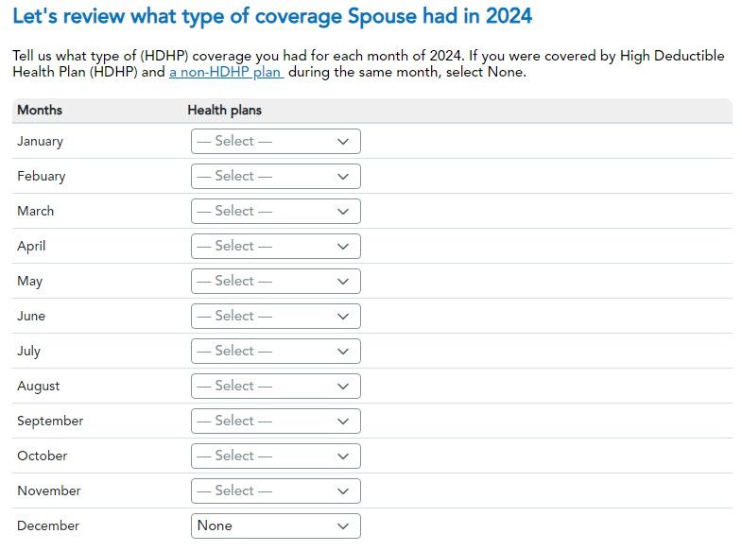Click the June dropdown chevron arrow
Image resolution: width=742 pixels, height=551 pixels.
(x=343, y=317)
